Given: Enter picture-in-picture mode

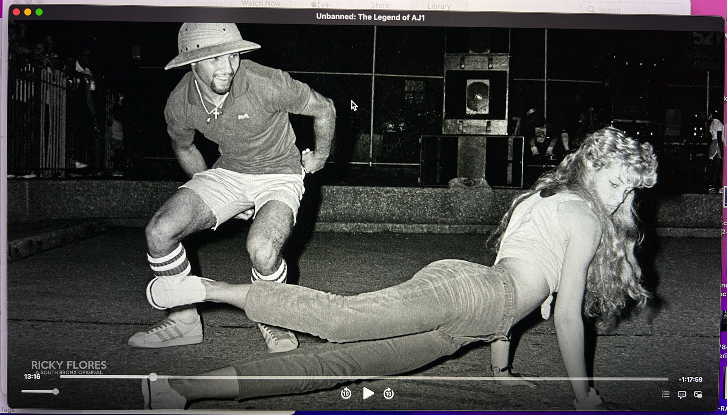Looking at the screenshot, I should point(698,395).
